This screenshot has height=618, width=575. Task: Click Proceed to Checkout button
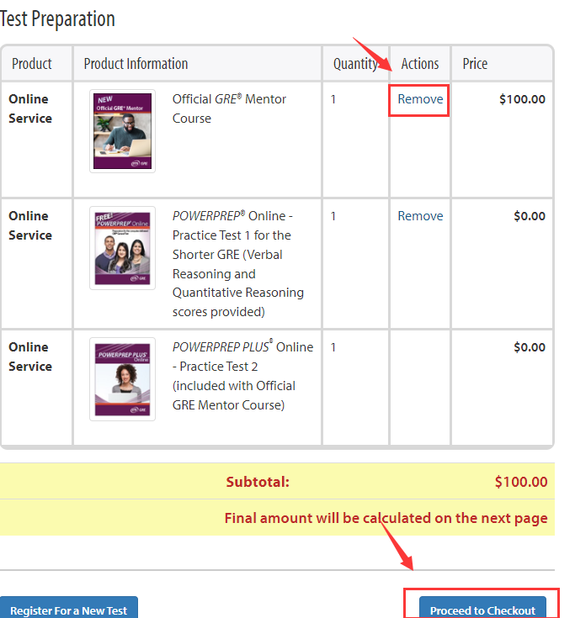point(482,607)
